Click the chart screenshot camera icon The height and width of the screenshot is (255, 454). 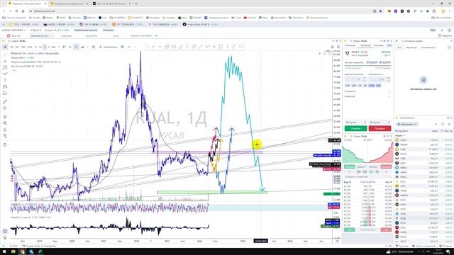[333, 47]
